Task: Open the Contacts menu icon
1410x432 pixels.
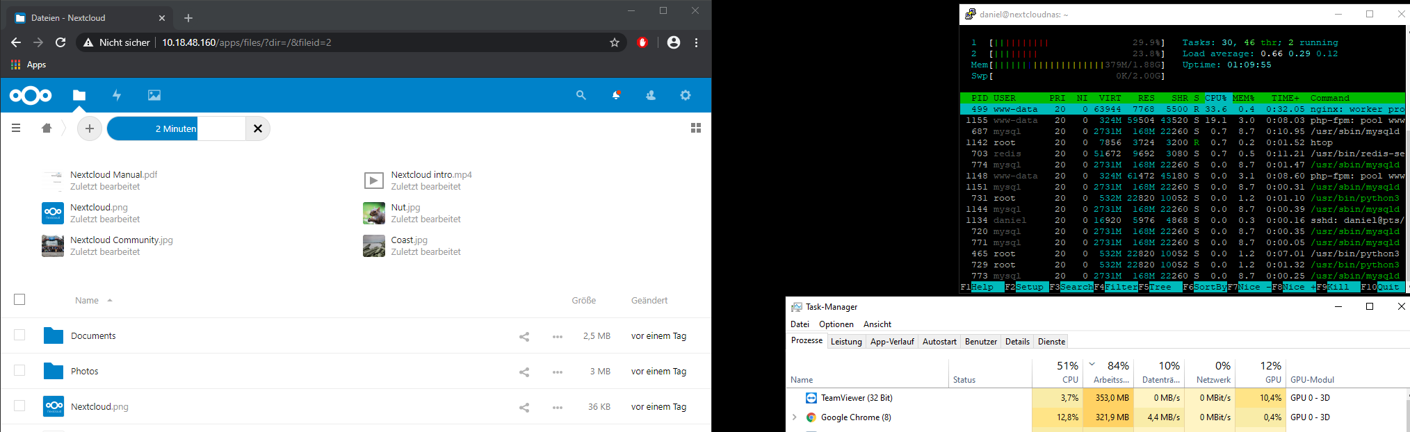Action: pyautogui.click(x=651, y=95)
